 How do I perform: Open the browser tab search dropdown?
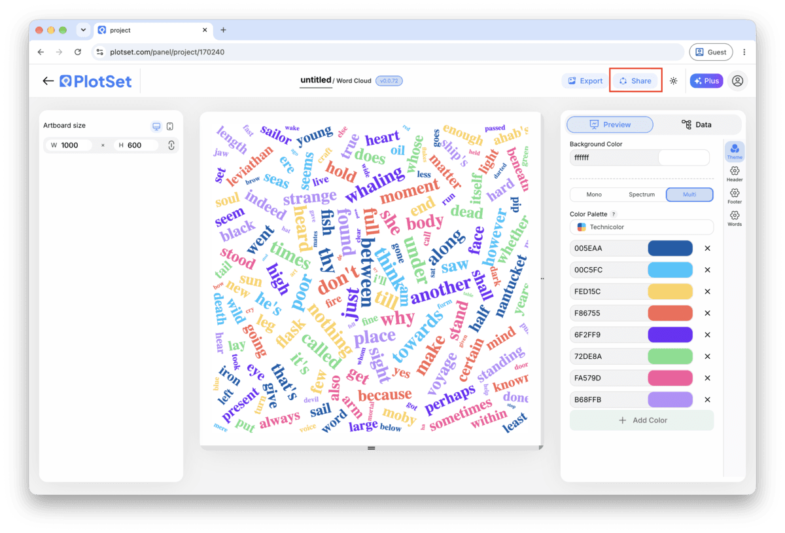(83, 29)
